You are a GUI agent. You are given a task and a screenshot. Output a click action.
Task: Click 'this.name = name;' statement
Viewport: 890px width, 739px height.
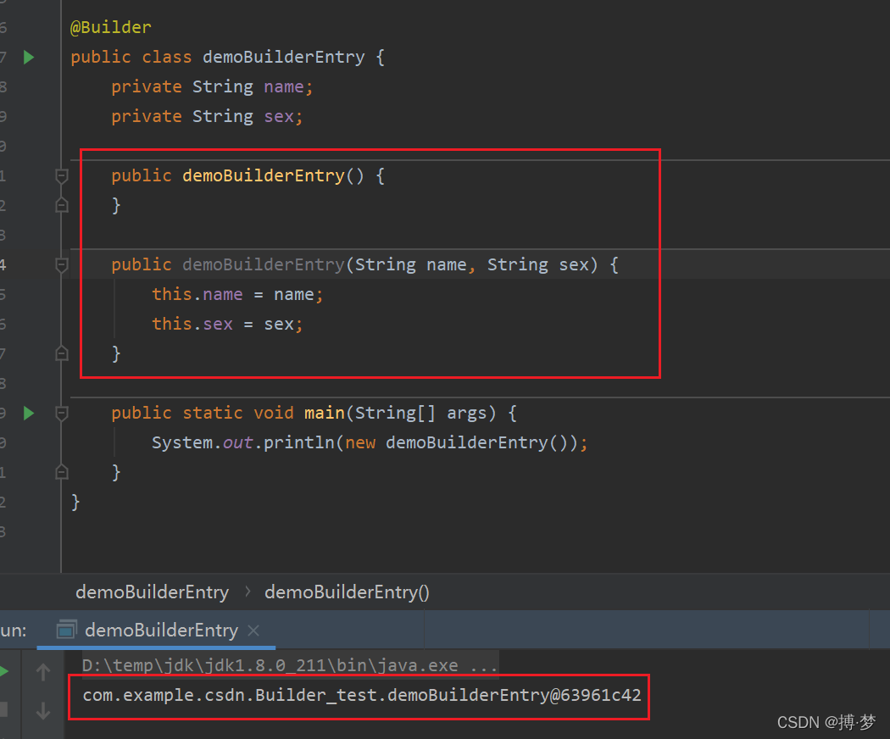tap(237, 295)
